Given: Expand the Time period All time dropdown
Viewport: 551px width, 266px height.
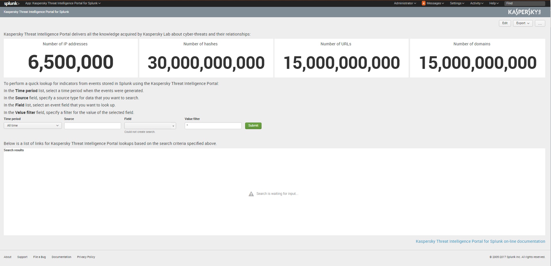Looking at the screenshot, I should click(x=33, y=126).
